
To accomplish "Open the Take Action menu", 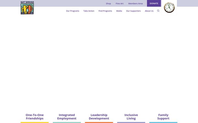I will tap(89, 11).
